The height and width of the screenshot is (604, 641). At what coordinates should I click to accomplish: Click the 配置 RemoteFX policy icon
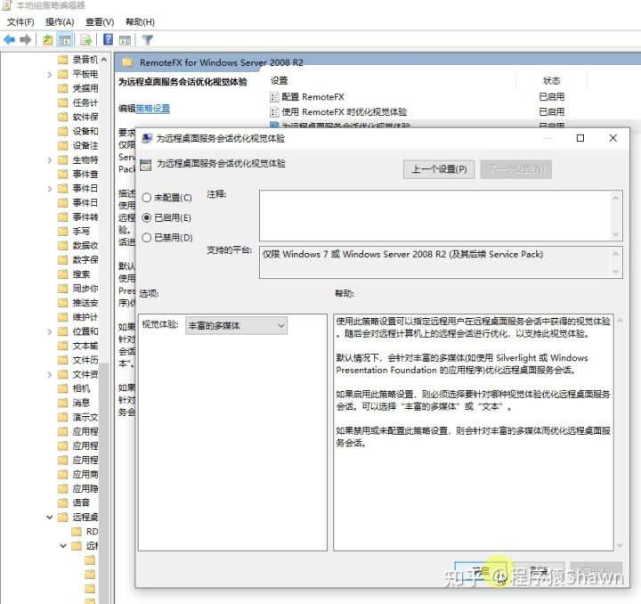(274, 97)
